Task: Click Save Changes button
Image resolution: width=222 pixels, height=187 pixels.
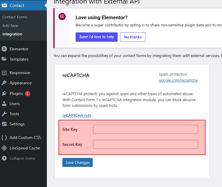Action: 77,162
